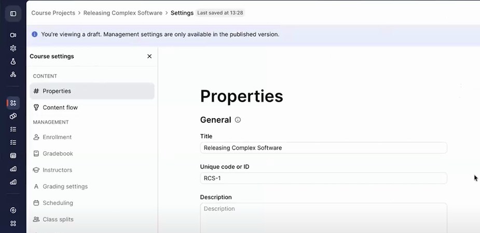Image resolution: width=480 pixels, height=233 pixels.
Task: Open the lab flask sidebar icon
Action: (13, 62)
